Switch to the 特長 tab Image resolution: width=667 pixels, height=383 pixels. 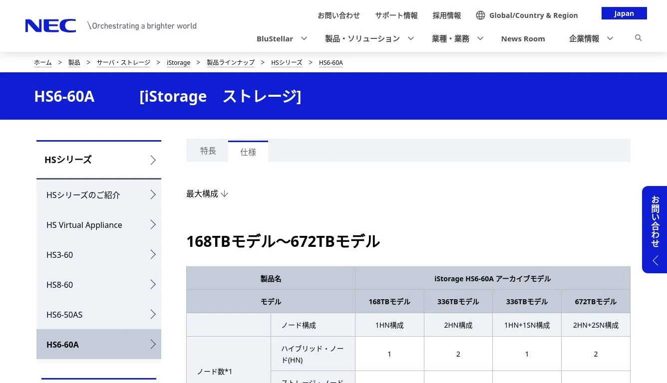(208, 151)
